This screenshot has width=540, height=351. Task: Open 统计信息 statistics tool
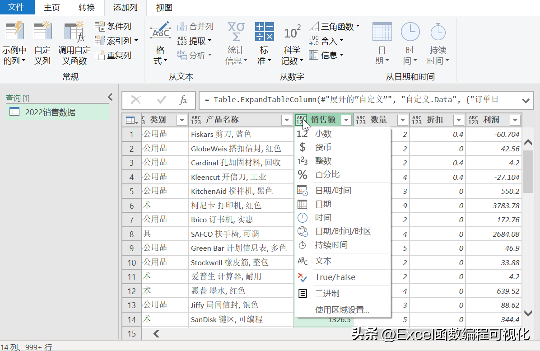pyautogui.click(x=236, y=43)
